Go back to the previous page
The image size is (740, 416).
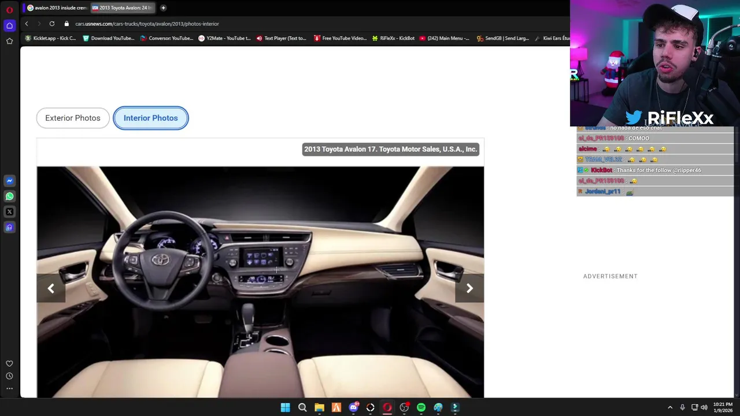(x=26, y=24)
